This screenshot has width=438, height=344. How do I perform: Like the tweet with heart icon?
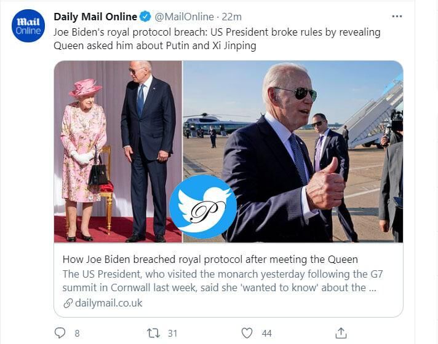coord(247,333)
